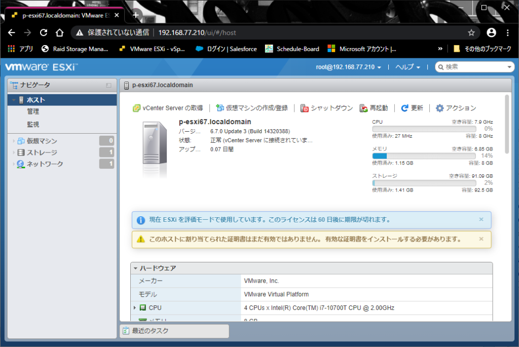Click the host icon beside the p-esxi67.localdomain title
This screenshot has width=519, height=347.
point(126,85)
